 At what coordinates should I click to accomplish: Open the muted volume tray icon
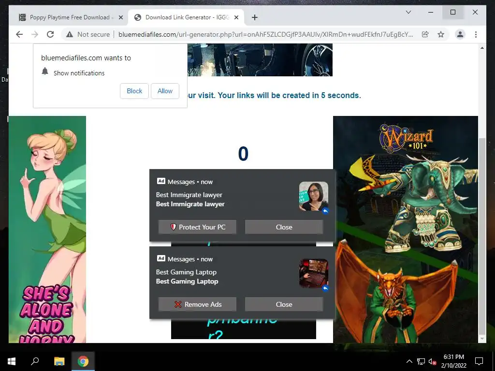click(x=432, y=361)
